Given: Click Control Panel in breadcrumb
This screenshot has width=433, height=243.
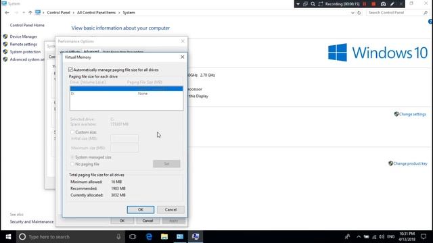Looking at the screenshot, I should (x=59, y=13).
